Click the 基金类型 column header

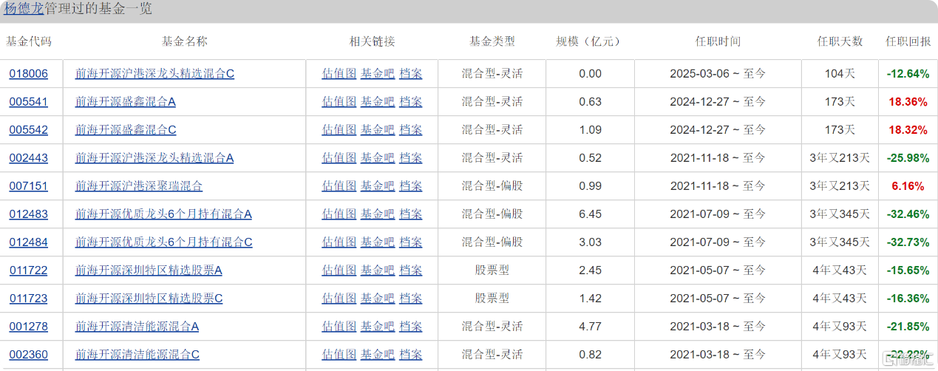coord(492,42)
